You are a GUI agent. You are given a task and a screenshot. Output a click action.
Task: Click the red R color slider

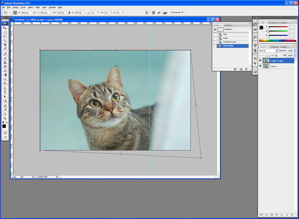point(278,27)
